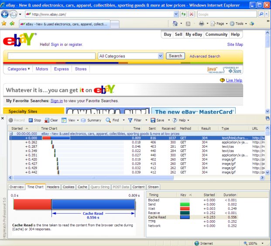Viewport: 271px width, 246px height.
Task: Click the red Stop loading icon
Action: click(x=192, y=14)
